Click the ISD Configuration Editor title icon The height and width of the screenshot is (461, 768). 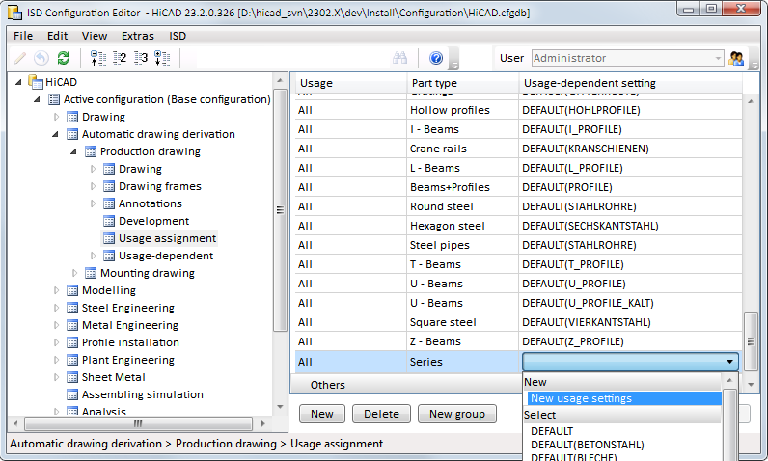click(x=14, y=13)
